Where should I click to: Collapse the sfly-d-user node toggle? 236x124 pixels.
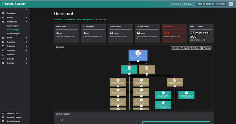(175, 86)
